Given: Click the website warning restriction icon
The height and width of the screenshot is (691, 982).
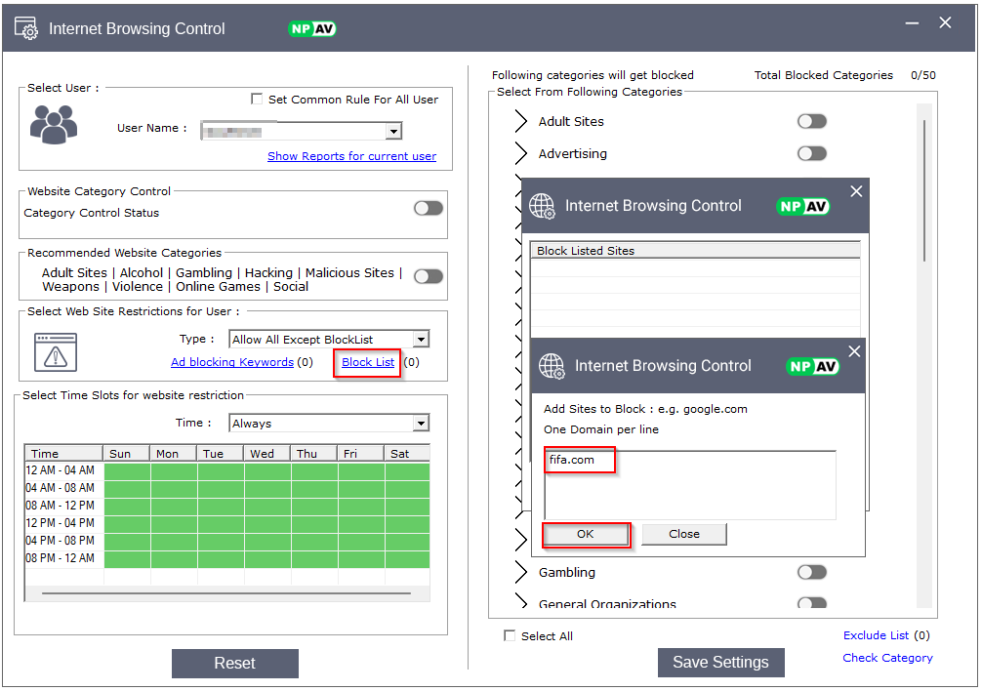Looking at the screenshot, I should [55, 351].
